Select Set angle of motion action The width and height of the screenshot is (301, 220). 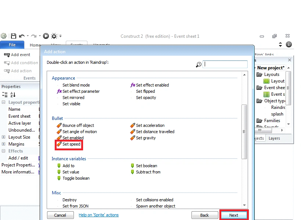click(x=76, y=132)
